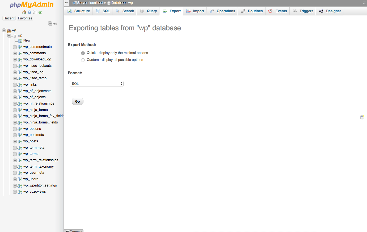
Task: Open the wp_term_relationships table
Action: (x=41, y=160)
